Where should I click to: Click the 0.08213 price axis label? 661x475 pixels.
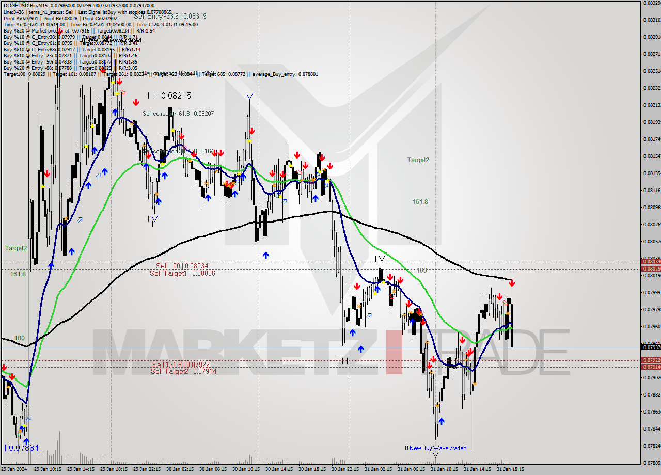pos(652,105)
